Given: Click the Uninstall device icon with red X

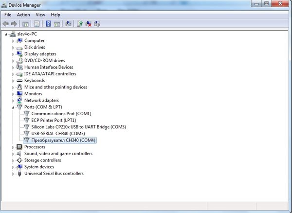Looking at the screenshot, I should click(x=88, y=24).
